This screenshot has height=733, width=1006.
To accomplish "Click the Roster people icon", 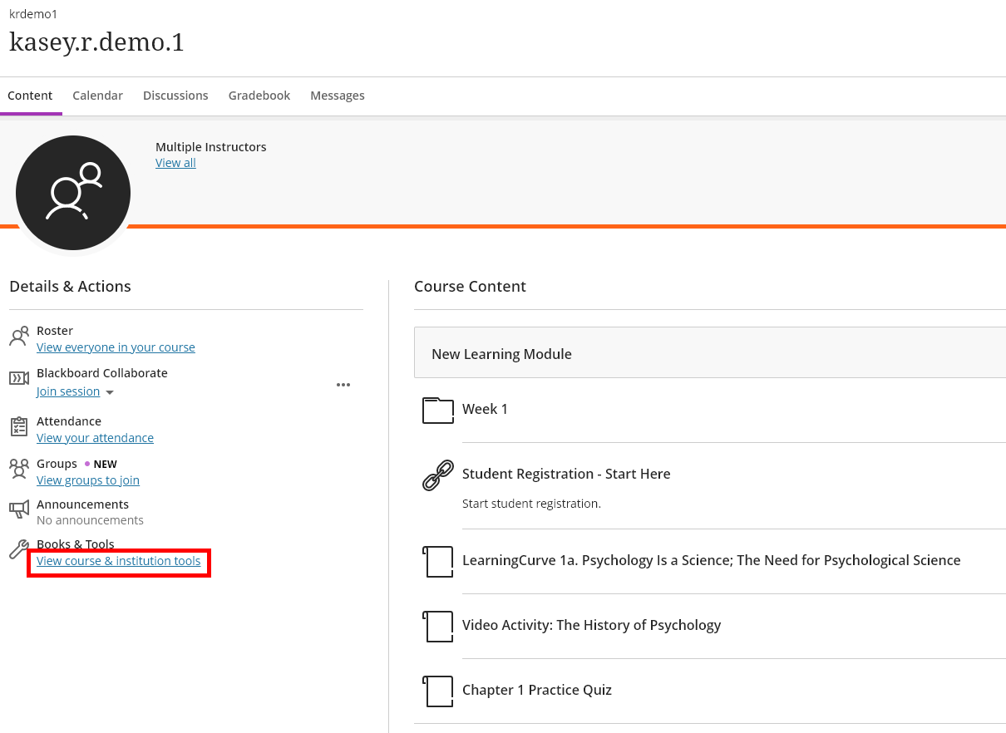I will click(x=19, y=336).
